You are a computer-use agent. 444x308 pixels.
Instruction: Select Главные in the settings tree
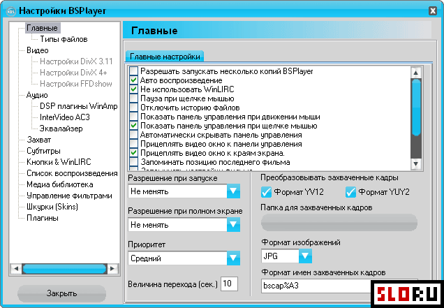click(43, 28)
